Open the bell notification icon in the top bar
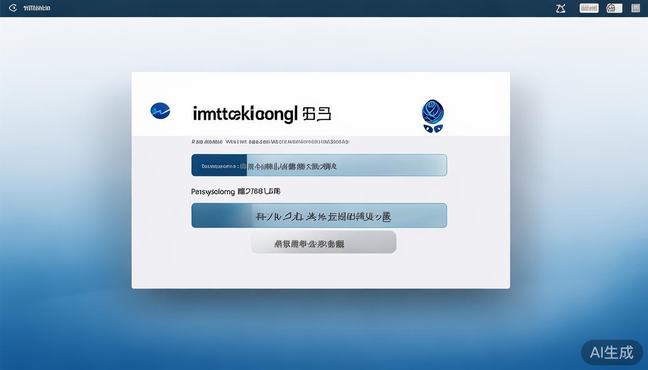The height and width of the screenshot is (370, 648). [560, 8]
